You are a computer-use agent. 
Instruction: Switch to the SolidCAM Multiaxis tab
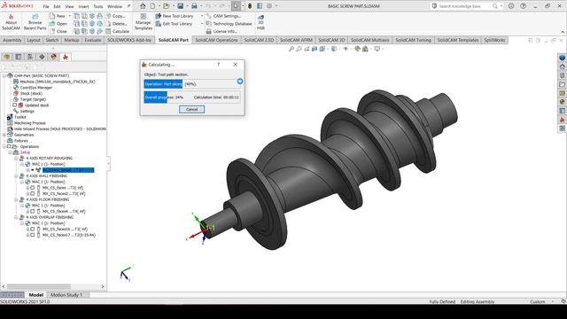coord(370,40)
